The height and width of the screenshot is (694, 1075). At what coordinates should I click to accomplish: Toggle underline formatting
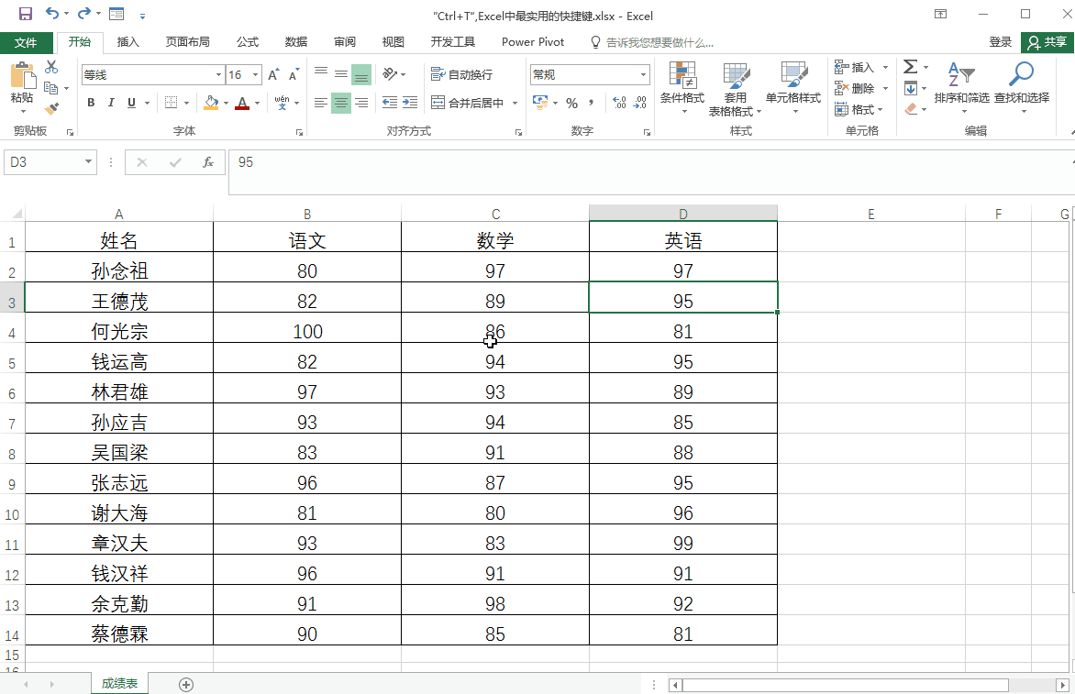(x=132, y=103)
